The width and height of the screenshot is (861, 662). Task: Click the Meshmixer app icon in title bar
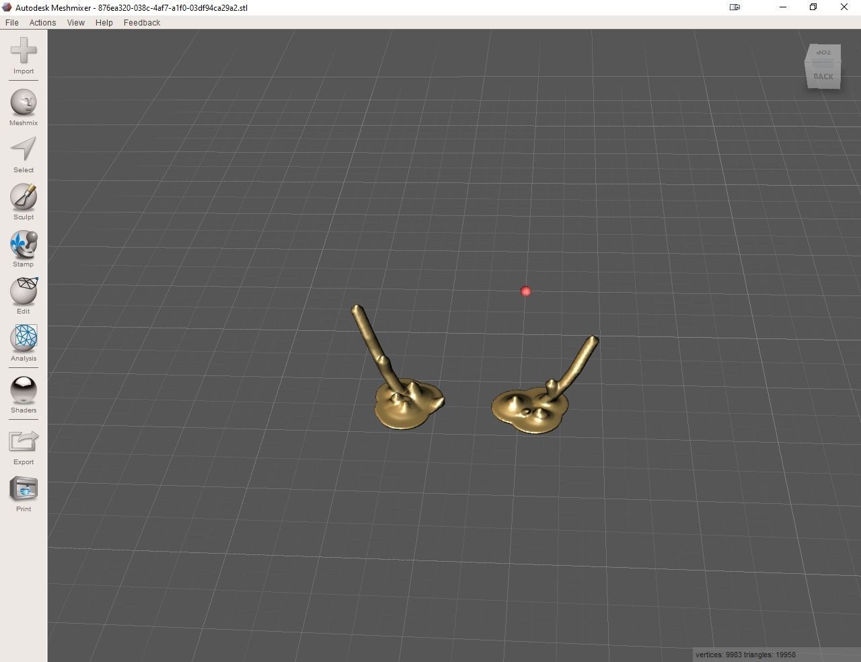coord(7,7)
